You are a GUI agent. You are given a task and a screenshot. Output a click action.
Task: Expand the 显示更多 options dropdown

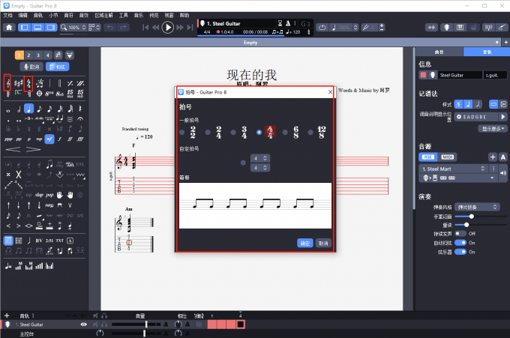coord(493,129)
